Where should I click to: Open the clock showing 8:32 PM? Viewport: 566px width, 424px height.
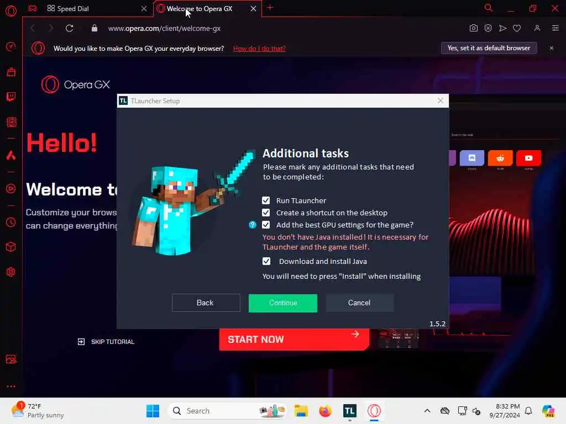pos(504,411)
